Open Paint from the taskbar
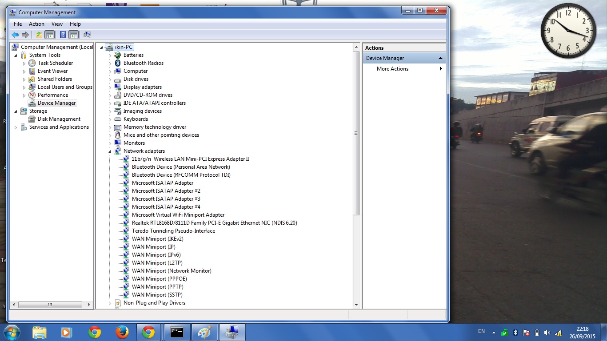Image resolution: width=607 pixels, height=341 pixels. click(204, 332)
